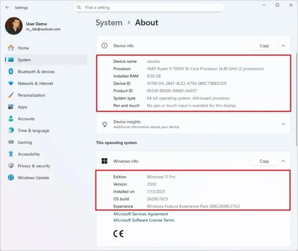Click the Product ID 00330-80000-00000-AA937

click(172, 91)
